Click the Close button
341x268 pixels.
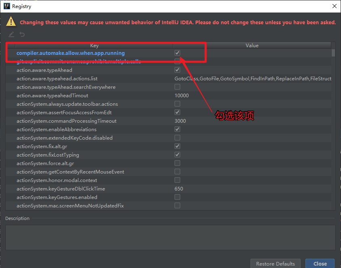coord(320,264)
